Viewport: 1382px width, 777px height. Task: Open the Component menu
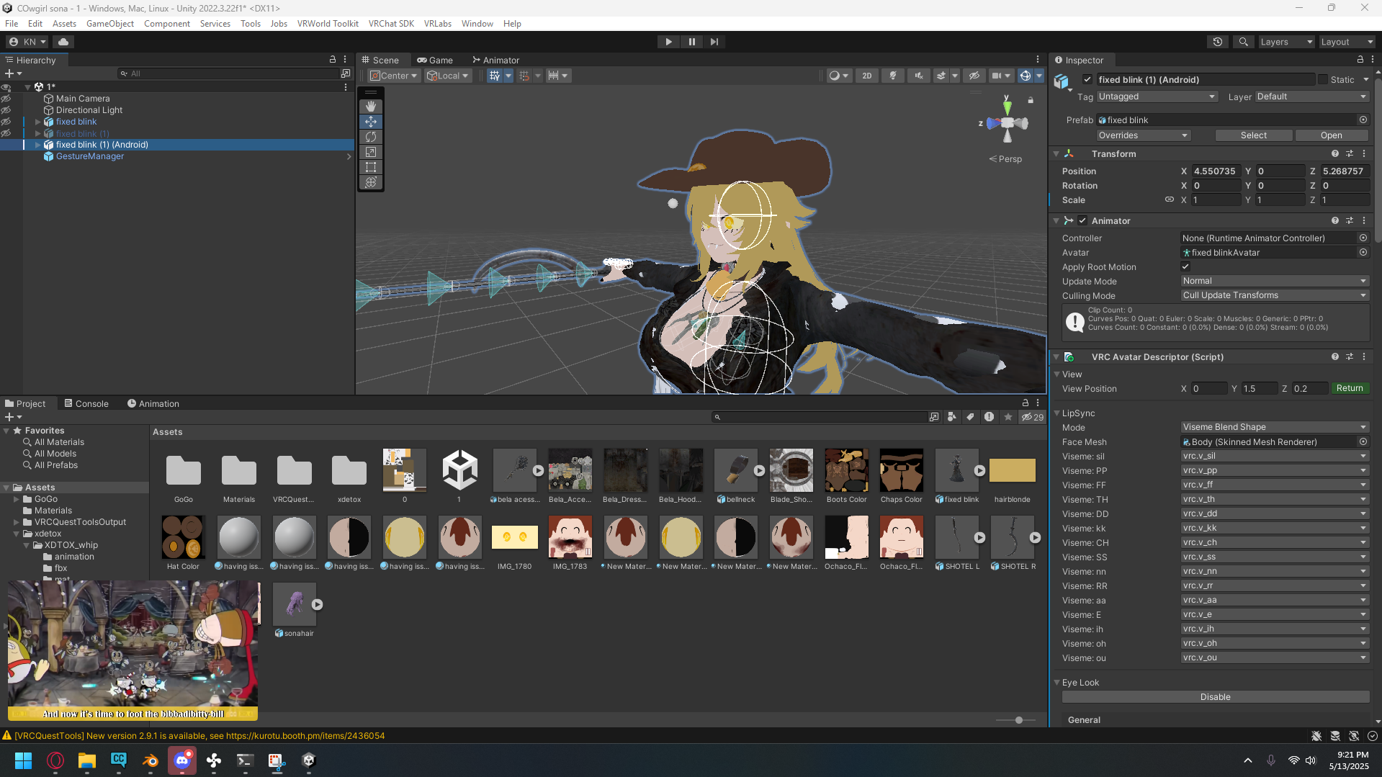(167, 24)
